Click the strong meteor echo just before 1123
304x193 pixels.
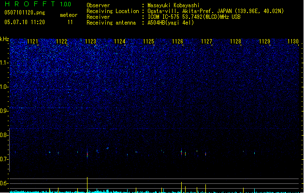pyautogui.click(x=87, y=154)
